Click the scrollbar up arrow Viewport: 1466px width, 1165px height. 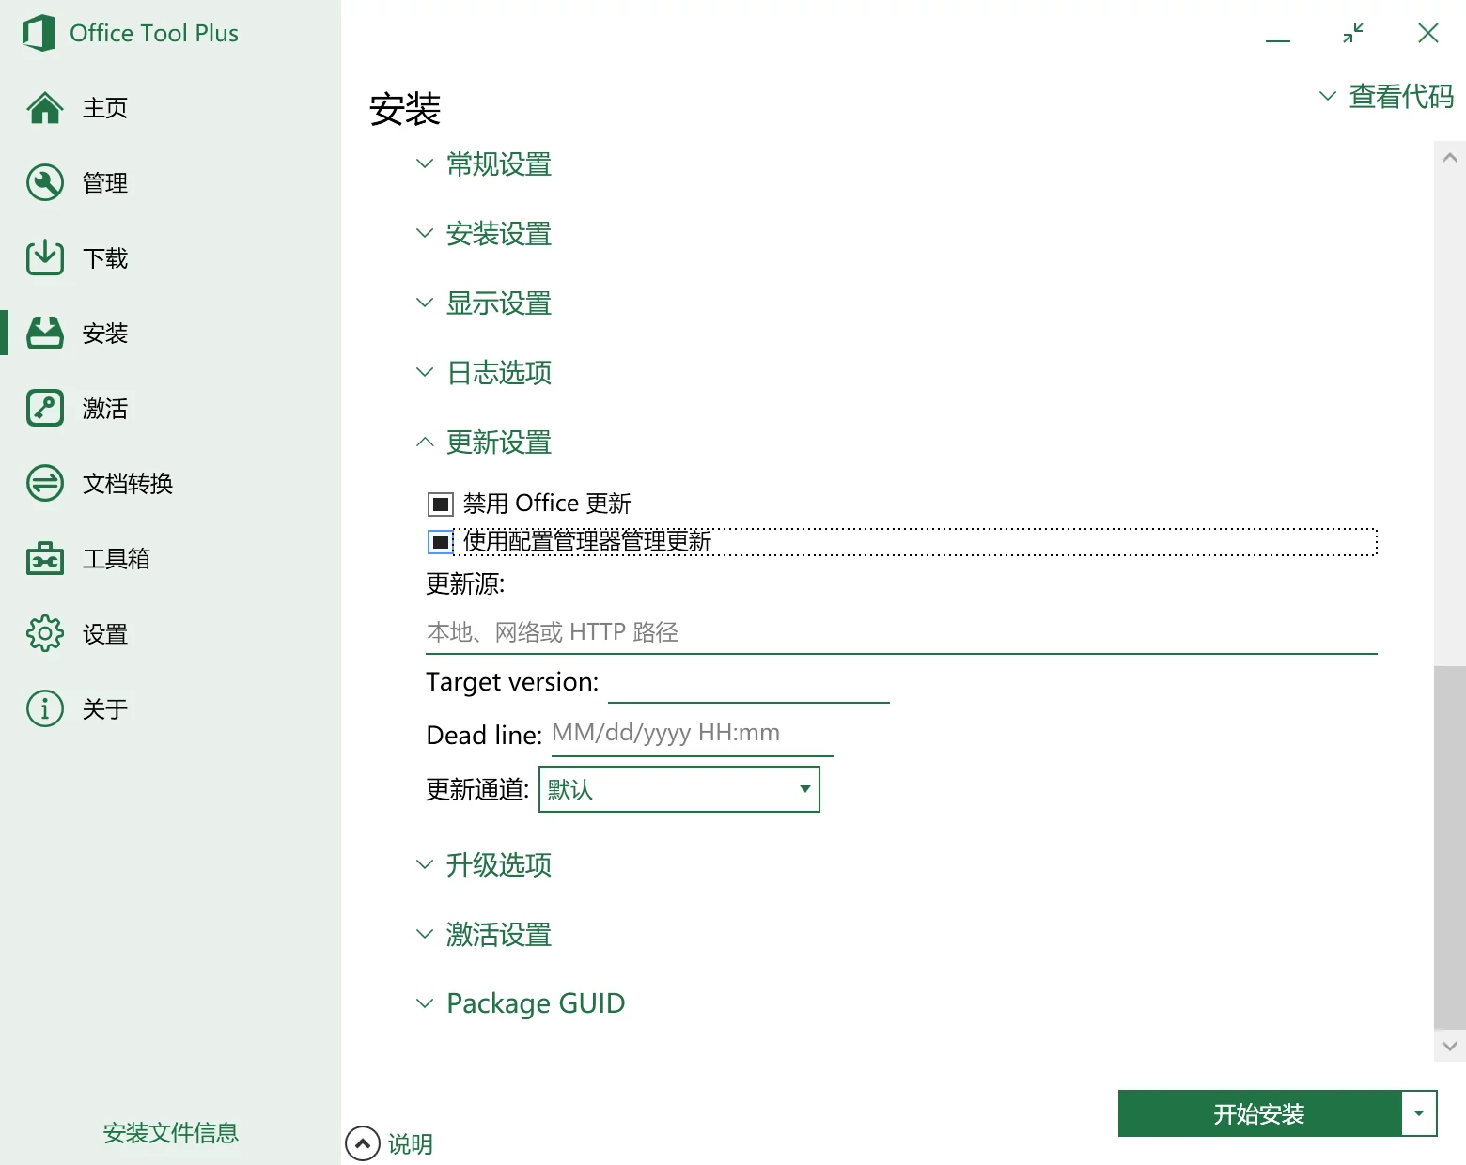point(1449,158)
